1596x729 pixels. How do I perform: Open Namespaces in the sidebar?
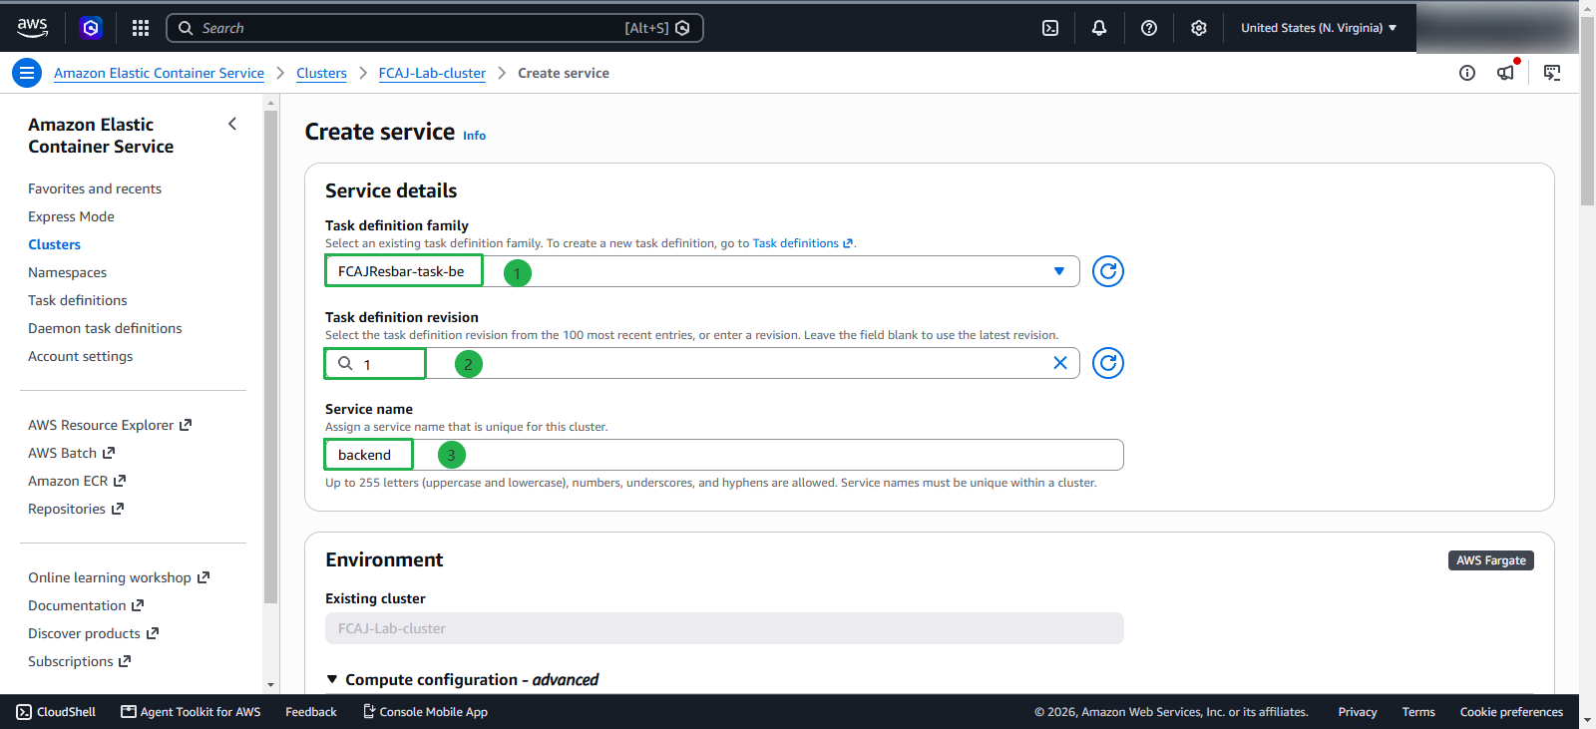(x=67, y=272)
